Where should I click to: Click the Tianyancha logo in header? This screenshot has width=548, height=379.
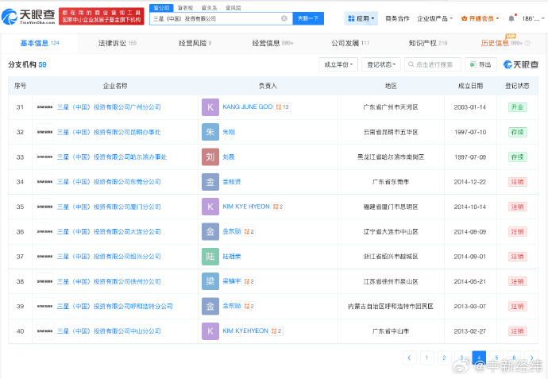click(x=29, y=17)
